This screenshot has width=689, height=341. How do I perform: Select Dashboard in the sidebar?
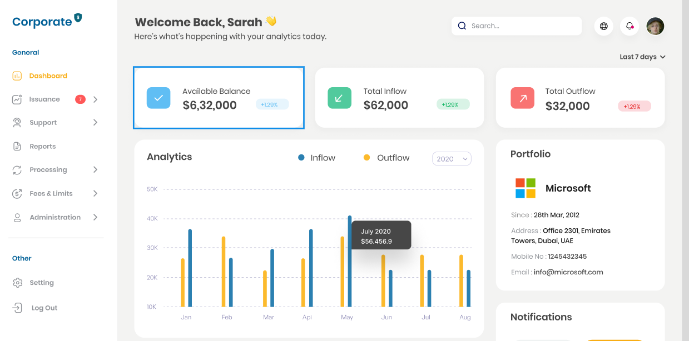click(48, 76)
